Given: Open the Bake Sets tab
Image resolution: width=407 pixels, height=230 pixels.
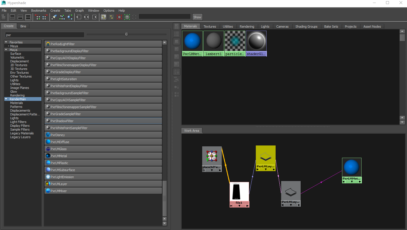Looking at the screenshot, I should tap(331, 27).
